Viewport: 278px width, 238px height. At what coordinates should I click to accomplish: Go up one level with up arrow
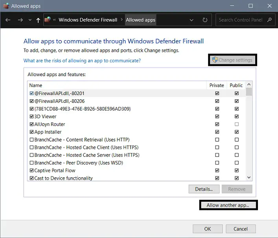(x=38, y=20)
